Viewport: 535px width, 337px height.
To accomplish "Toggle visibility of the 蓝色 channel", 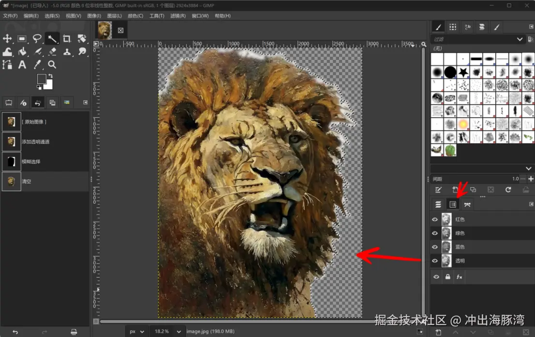I will (435, 247).
